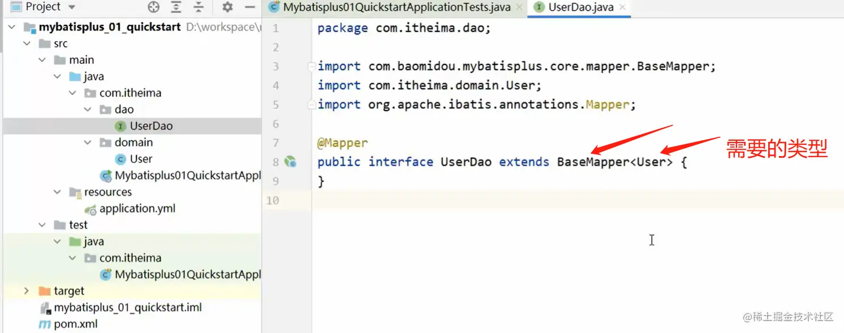844x333 pixels.
Task: Switch to Mybatisplus01QuickstartApplicationTests.java tab
Action: [397, 7]
